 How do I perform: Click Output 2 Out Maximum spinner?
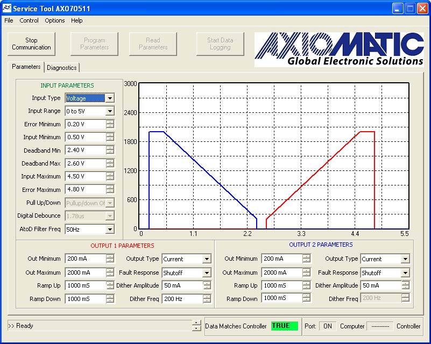306,273
